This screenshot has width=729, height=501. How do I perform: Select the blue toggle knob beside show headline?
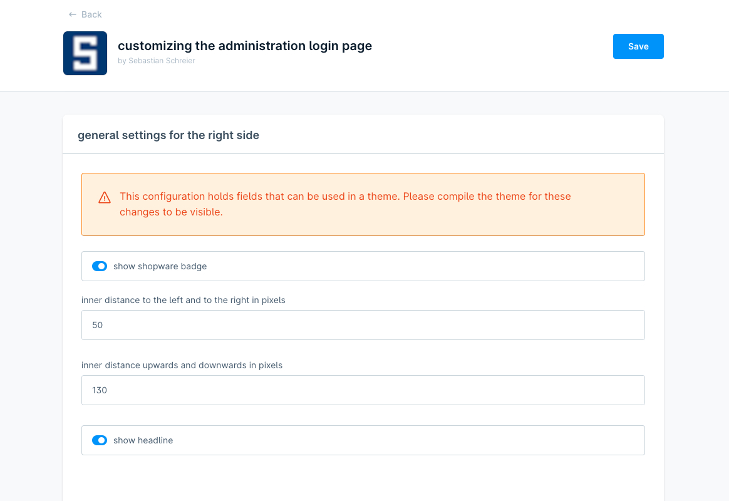(x=102, y=440)
